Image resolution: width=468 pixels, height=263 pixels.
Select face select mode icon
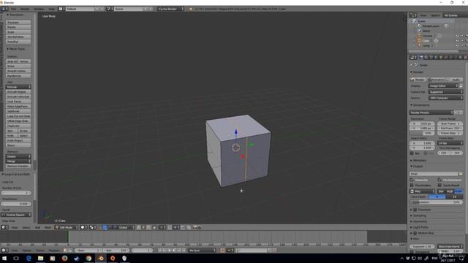click(x=149, y=227)
